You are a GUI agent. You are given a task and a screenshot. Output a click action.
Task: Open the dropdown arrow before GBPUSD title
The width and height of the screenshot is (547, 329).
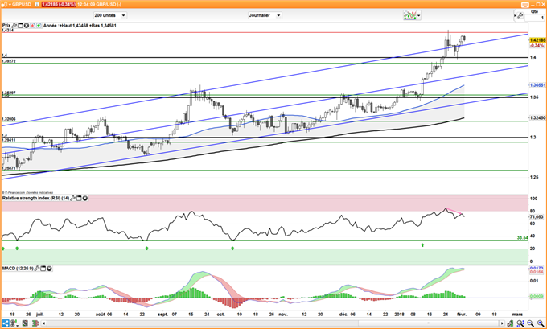pos(10,4)
